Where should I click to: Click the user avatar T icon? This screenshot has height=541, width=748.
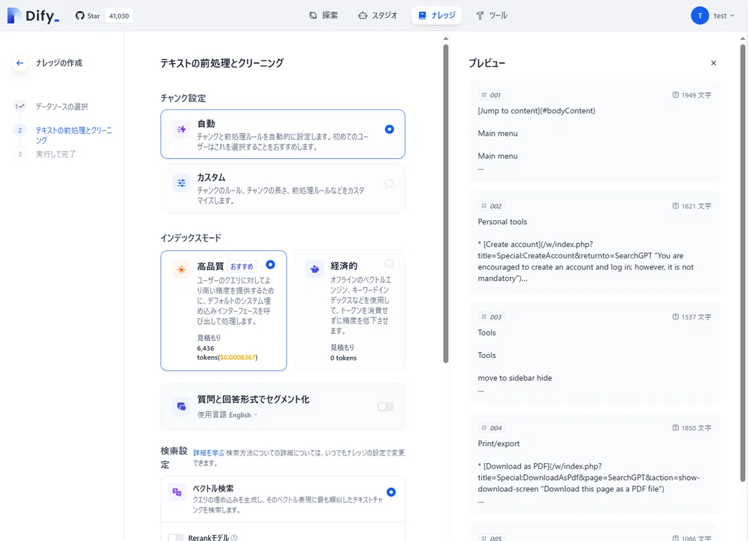(700, 16)
